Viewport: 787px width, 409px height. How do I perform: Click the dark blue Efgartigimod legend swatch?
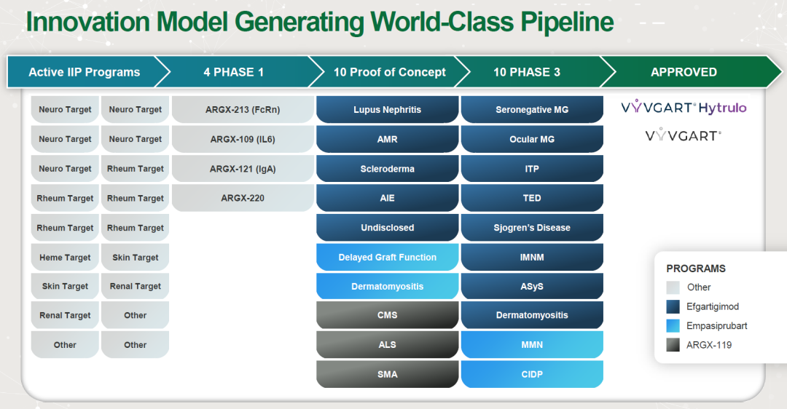[x=673, y=306]
